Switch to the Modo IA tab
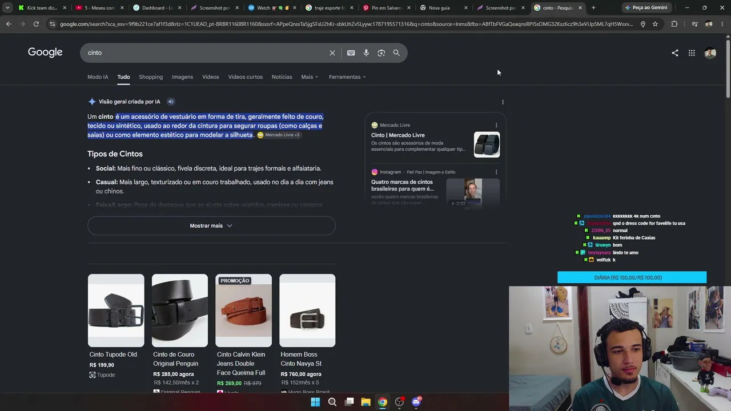731x411 pixels. tap(98, 77)
